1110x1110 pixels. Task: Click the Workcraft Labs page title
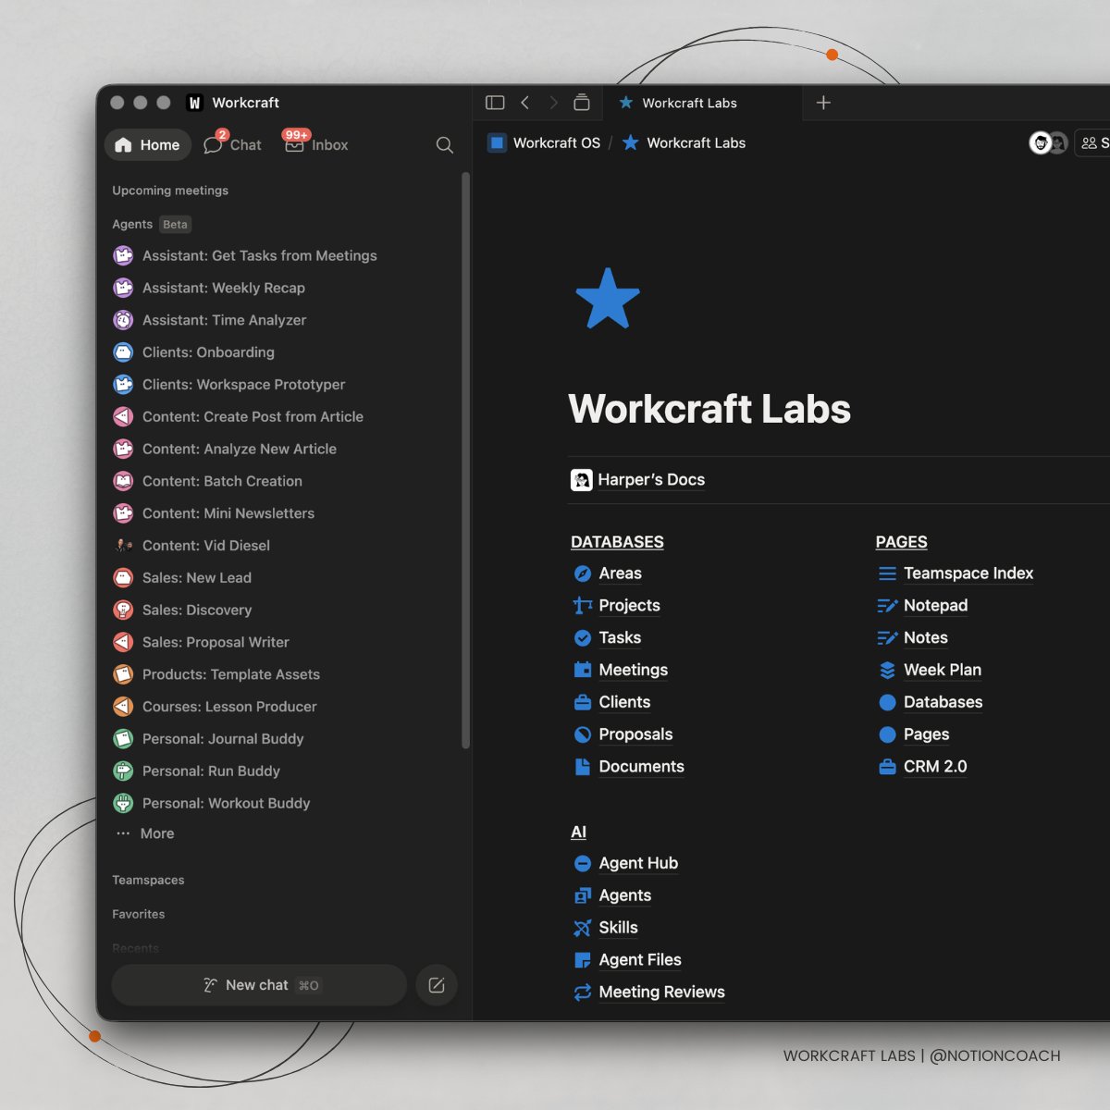[x=709, y=409]
